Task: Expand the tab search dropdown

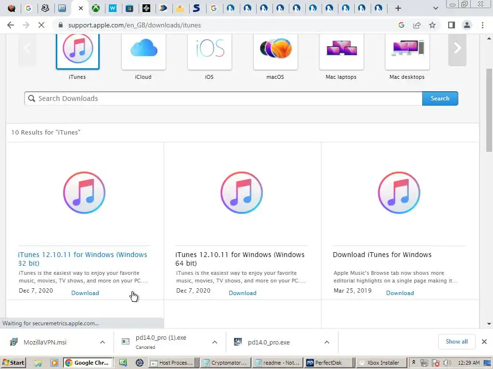Action: (435, 8)
